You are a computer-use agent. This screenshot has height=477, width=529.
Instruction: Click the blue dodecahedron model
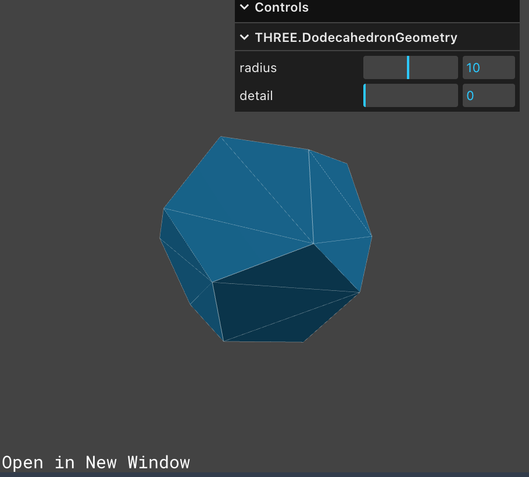pos(266,239)
